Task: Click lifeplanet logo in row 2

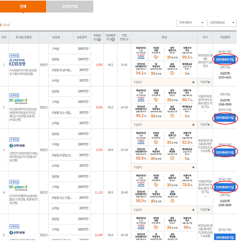Action: [x=19, y=101]
